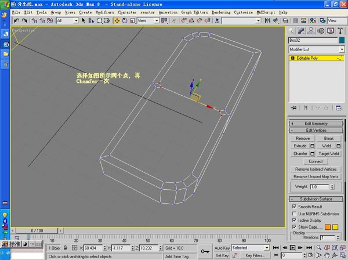
Task: Click the Target Weld button
Action: pyautogui.click(x=329, y=154)
